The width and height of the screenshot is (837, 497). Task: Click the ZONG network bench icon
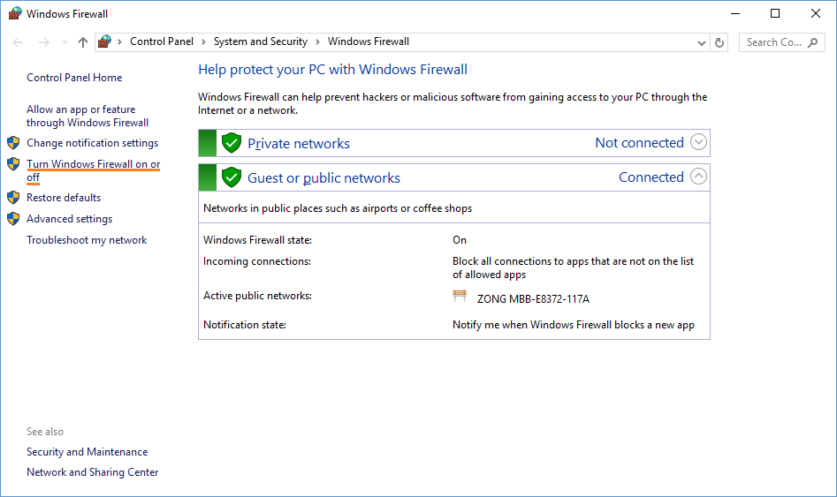(x=460, y=296)
